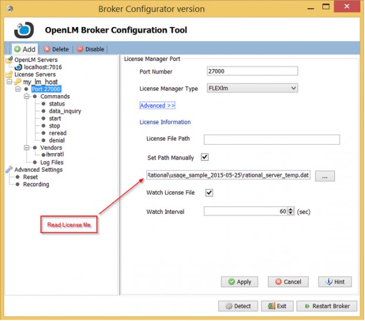Click the Disable icon in toolbar
This screenshot has height=321, width=365.
coord(80,49)
